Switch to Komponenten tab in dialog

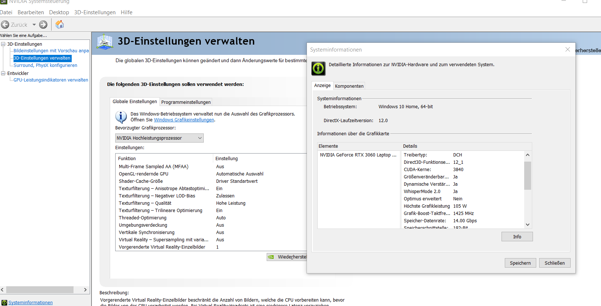[349, 86]
